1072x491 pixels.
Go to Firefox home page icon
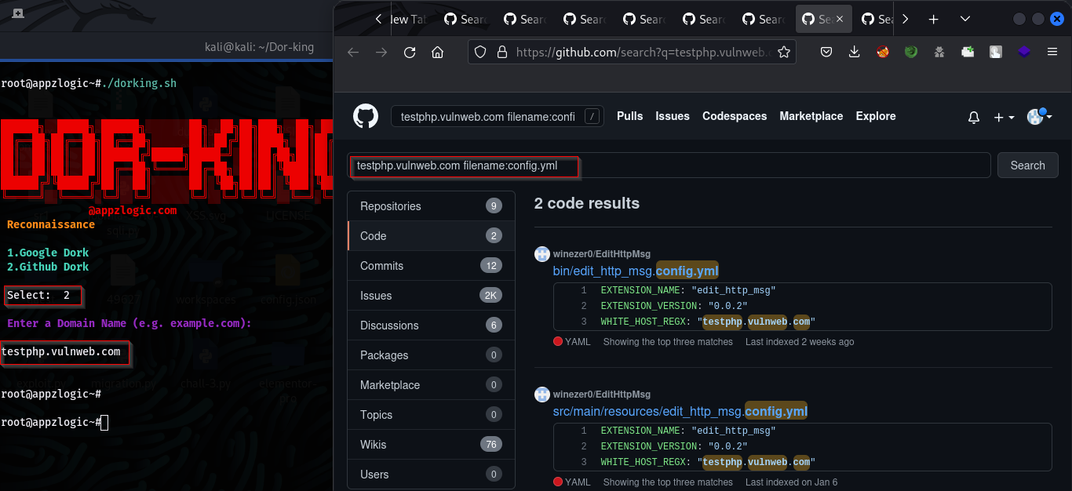click(x=438, y=53)
